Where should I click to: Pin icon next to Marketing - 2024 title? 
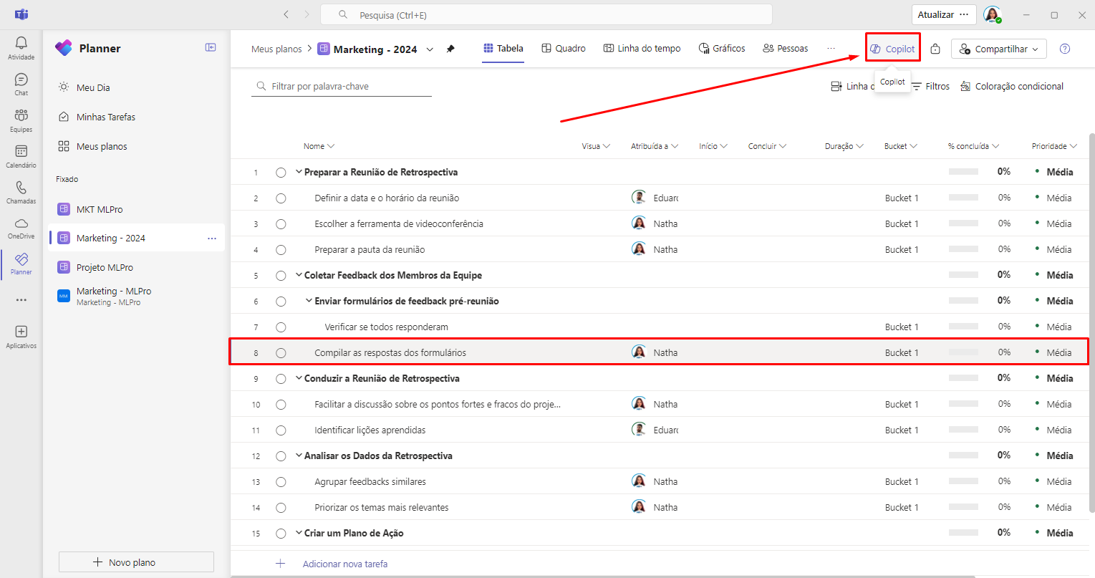(x=450, y=49)
